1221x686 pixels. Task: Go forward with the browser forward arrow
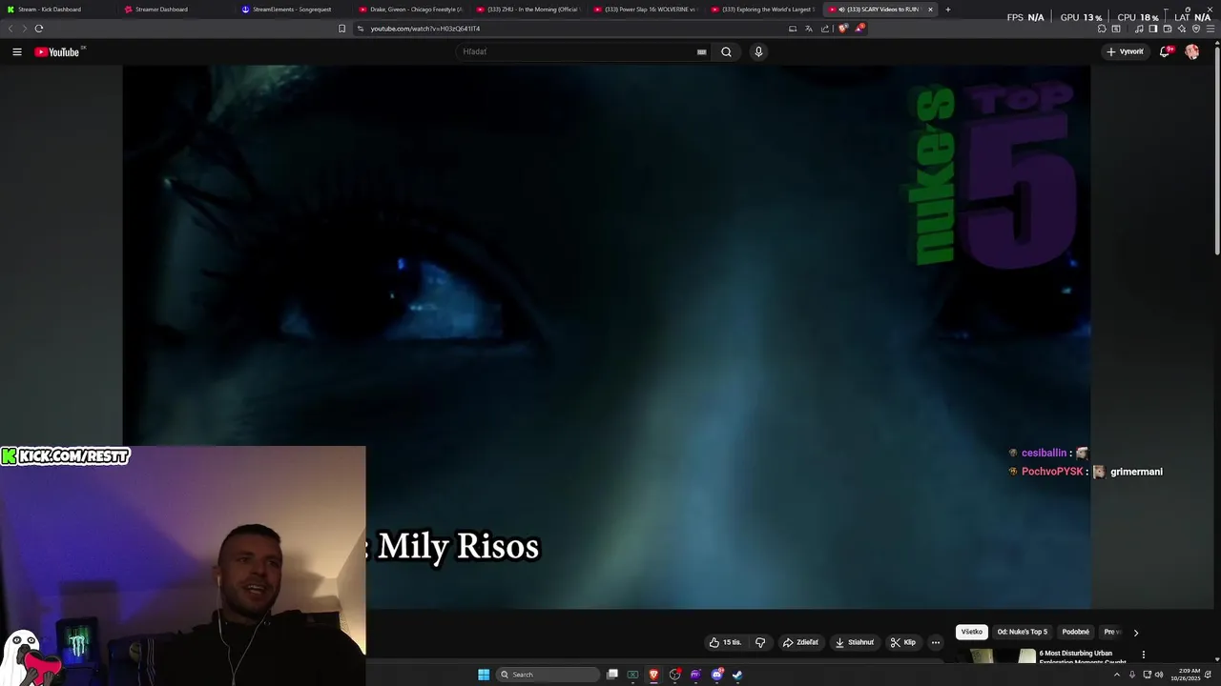click(x=24, y=29)
